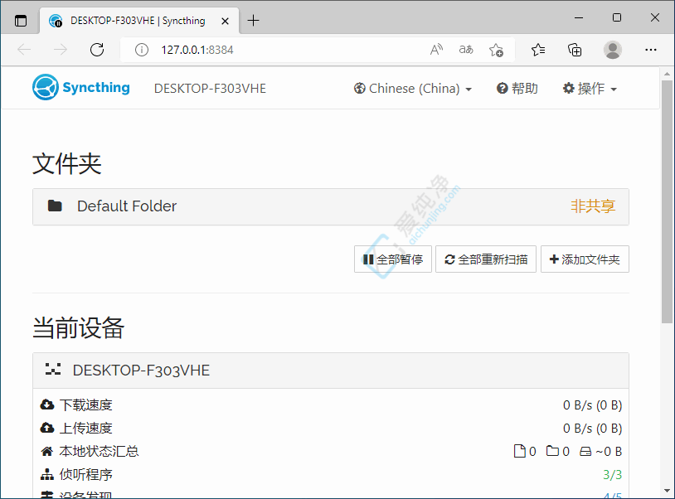Click the 添加文件夹 add folder button
The width and height of the screenshot is (675, 499).
point(585,259)
